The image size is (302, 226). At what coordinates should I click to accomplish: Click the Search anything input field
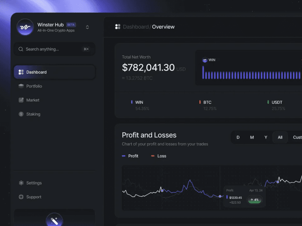point(51,49)
